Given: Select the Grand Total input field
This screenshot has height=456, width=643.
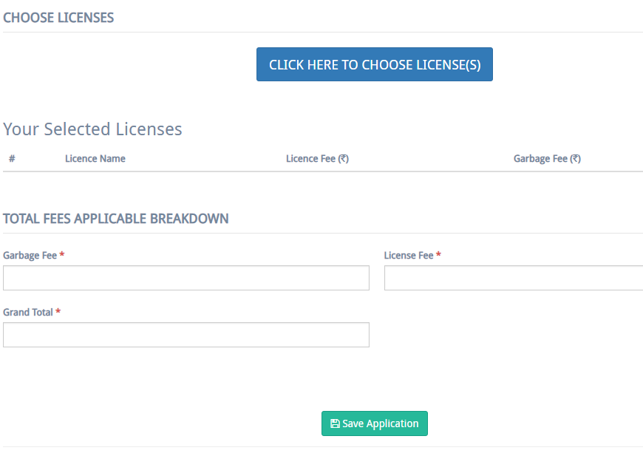Looking at the screenshot, I should pos(186,335).
